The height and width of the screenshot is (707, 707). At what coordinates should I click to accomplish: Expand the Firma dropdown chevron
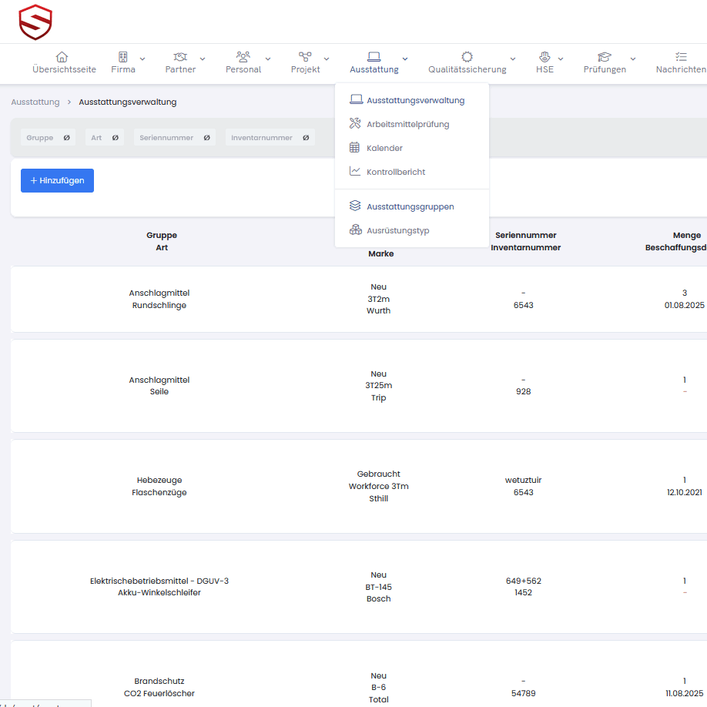tap(142, 59)
